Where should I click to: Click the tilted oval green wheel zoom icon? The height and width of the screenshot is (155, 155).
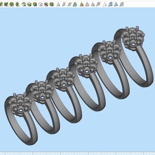click(17, 5)
